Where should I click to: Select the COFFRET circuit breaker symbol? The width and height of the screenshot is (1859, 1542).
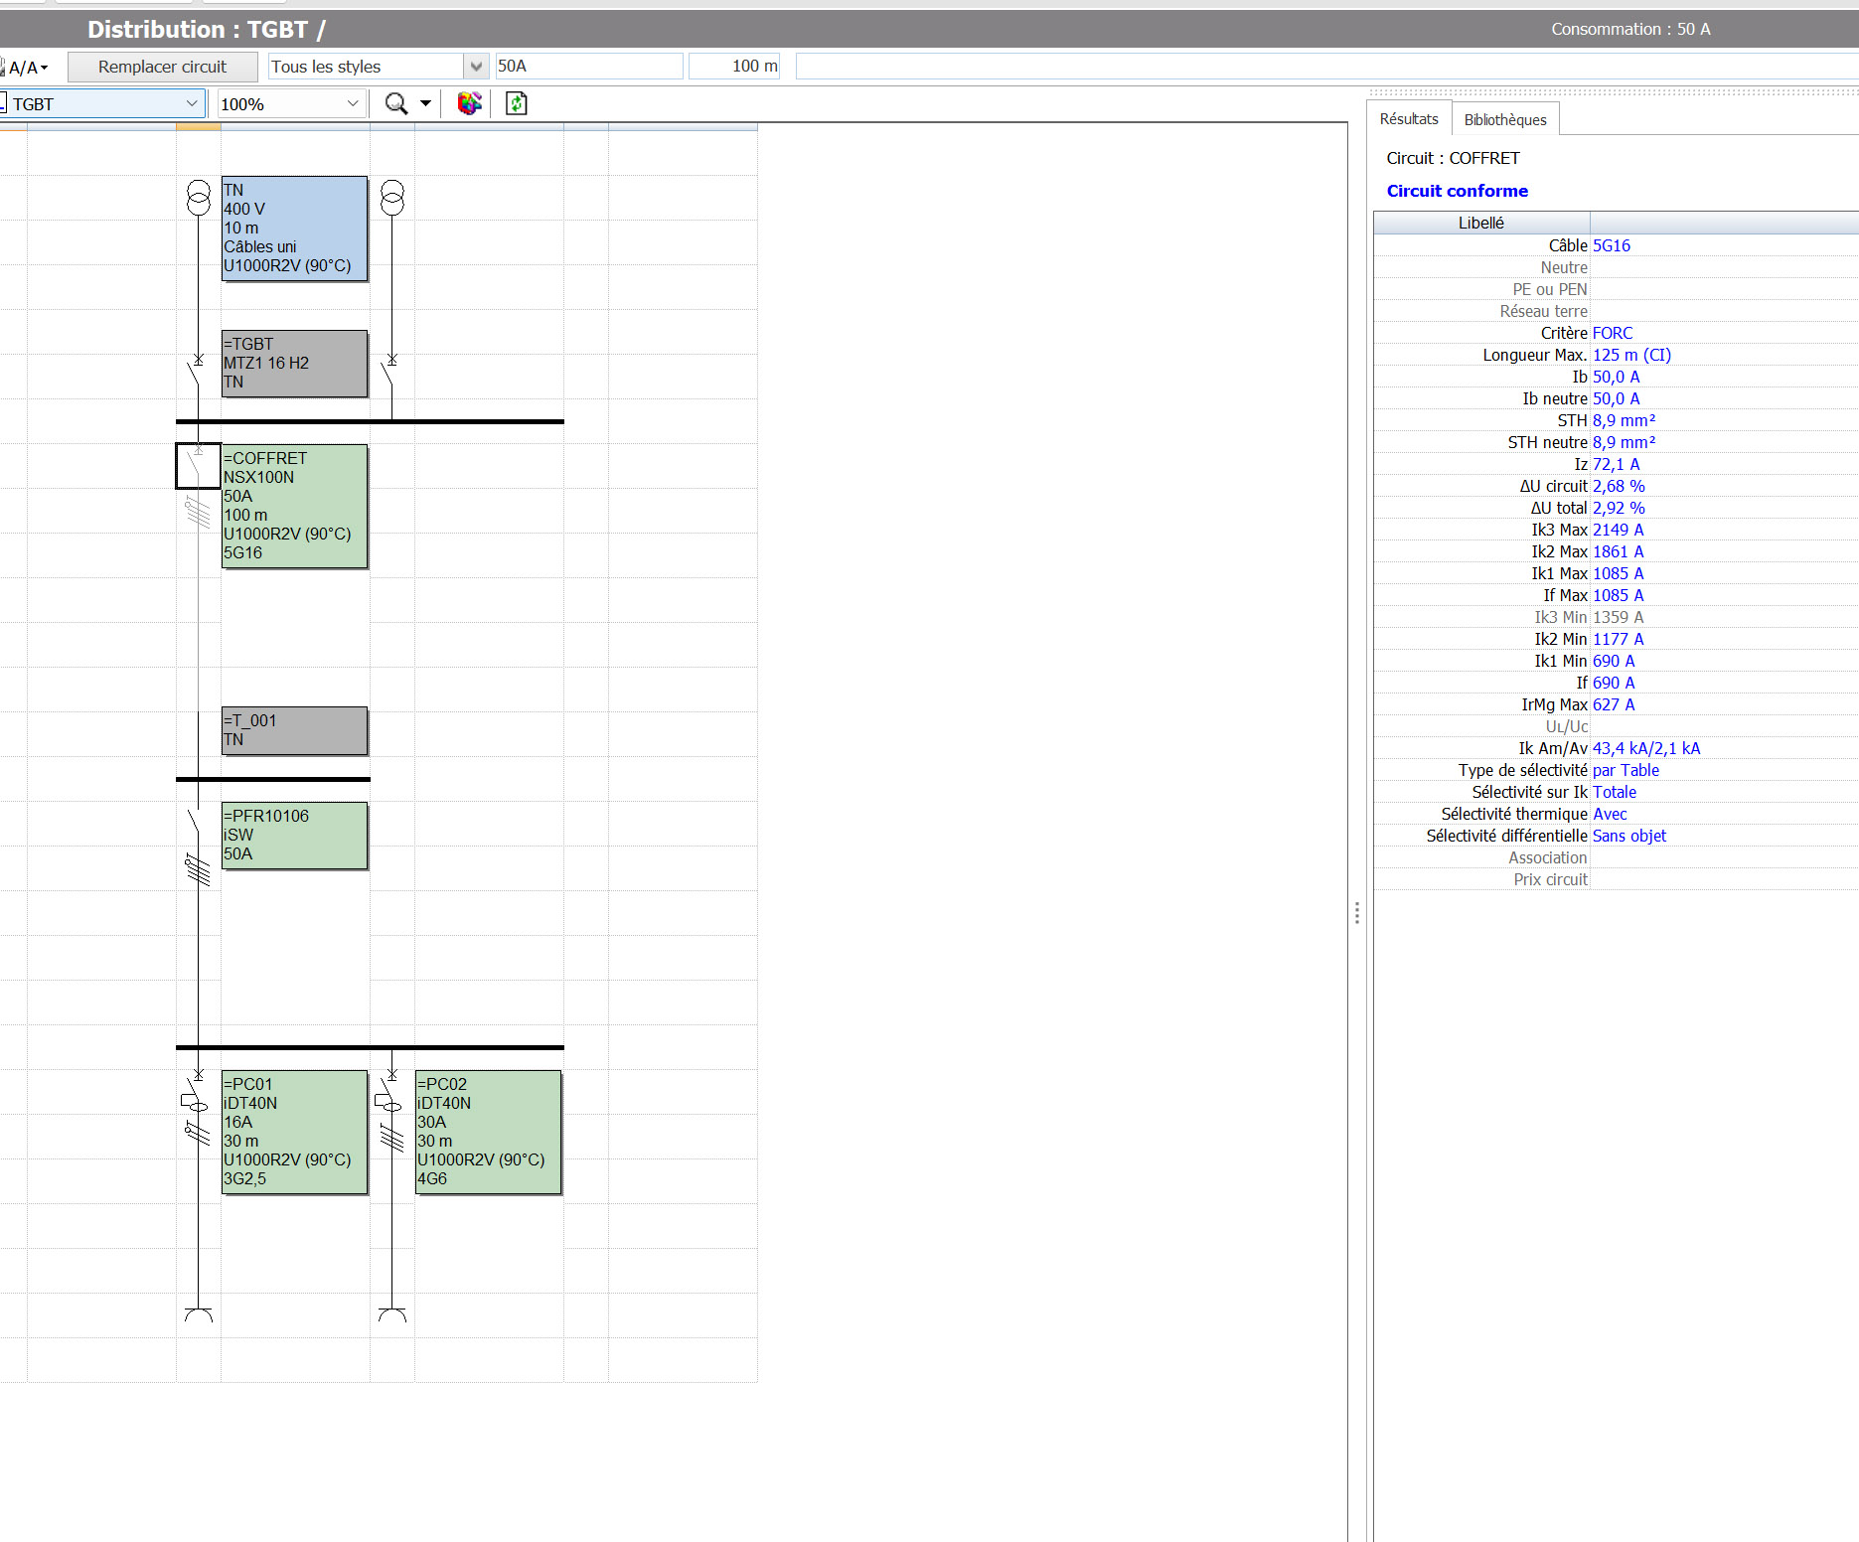click(x=198, y=466)
